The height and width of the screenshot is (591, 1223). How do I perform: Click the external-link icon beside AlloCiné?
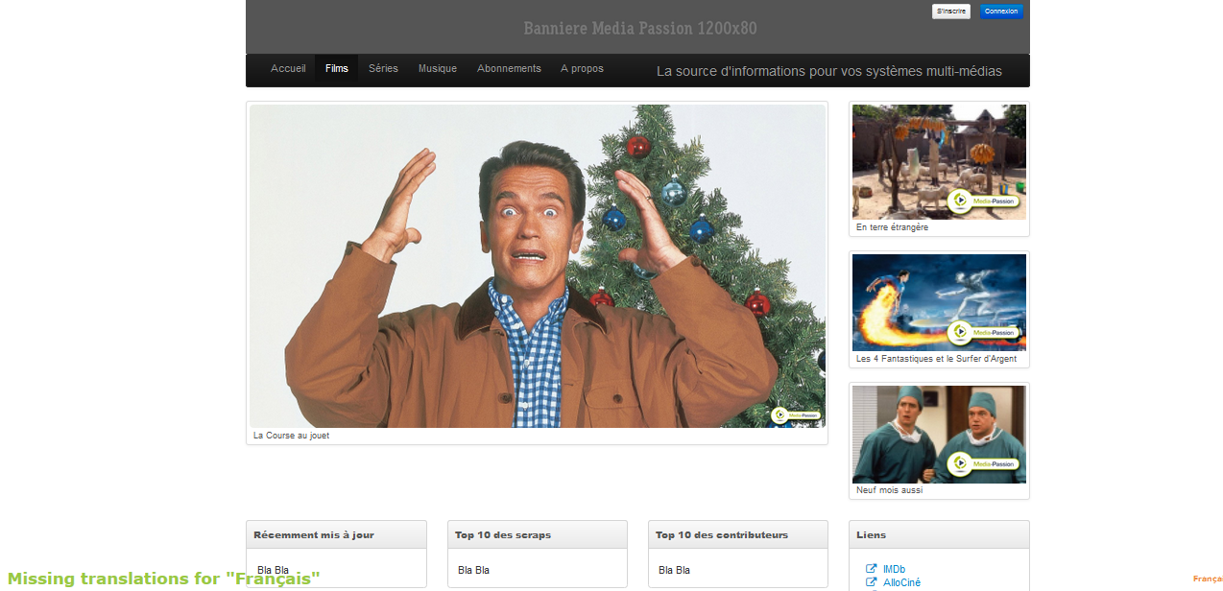point(872,582)
